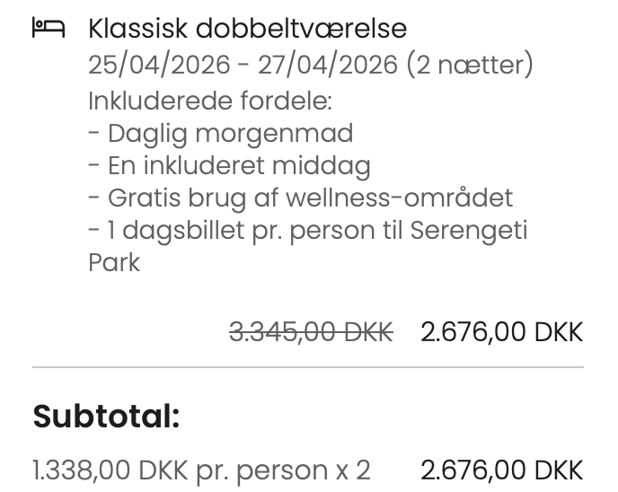This screenshot has width=618, height=492.
Task: Click the horizontal divider above Subtotal
Action: coord(308,367)
